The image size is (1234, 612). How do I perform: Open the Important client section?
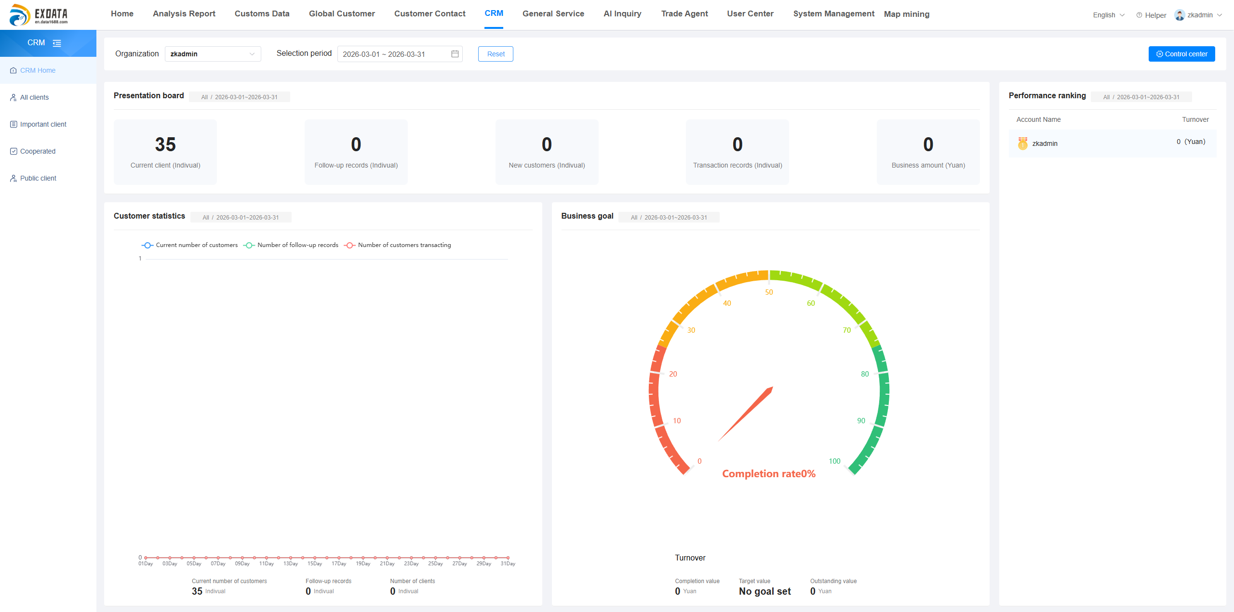[x=43, y=124]
